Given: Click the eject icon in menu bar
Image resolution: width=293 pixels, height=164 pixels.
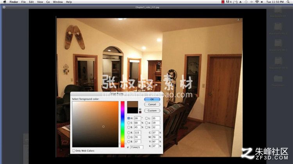Looking at the screenshot, I should tap(241, 2).
